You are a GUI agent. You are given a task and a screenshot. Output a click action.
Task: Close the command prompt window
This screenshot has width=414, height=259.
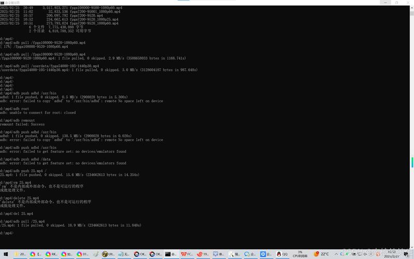[x=409, y=3]
